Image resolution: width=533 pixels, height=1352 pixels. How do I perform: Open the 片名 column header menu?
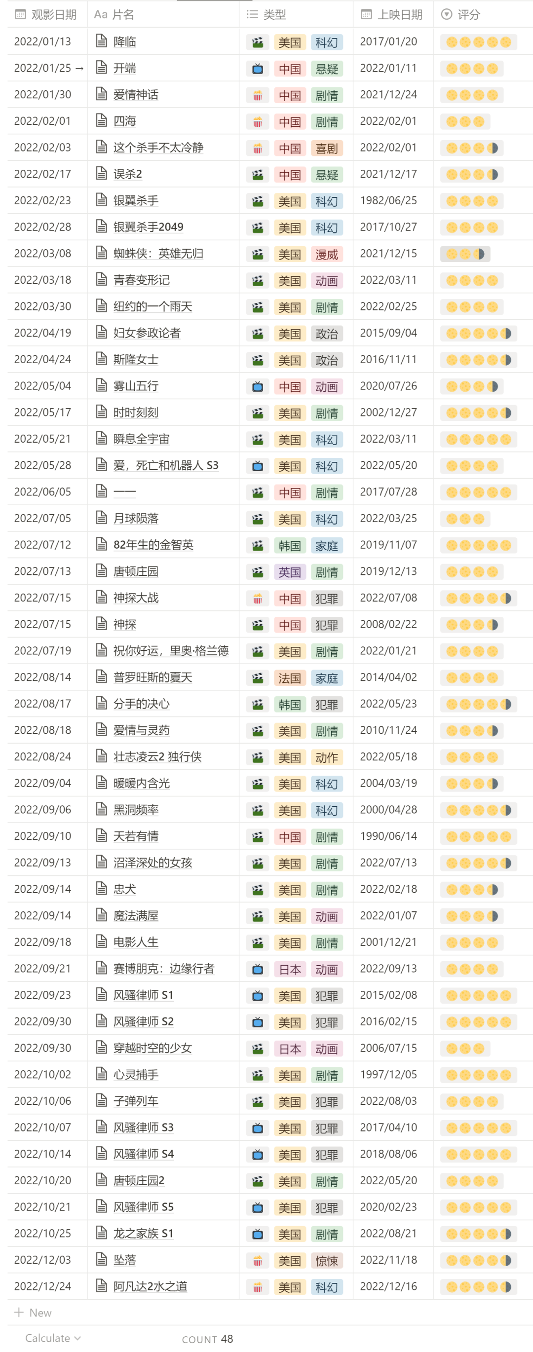click(x=163, y=14)
